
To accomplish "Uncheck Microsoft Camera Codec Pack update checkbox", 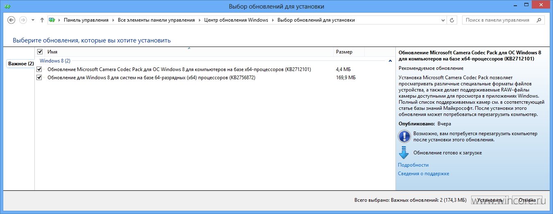I will (39, 69).
